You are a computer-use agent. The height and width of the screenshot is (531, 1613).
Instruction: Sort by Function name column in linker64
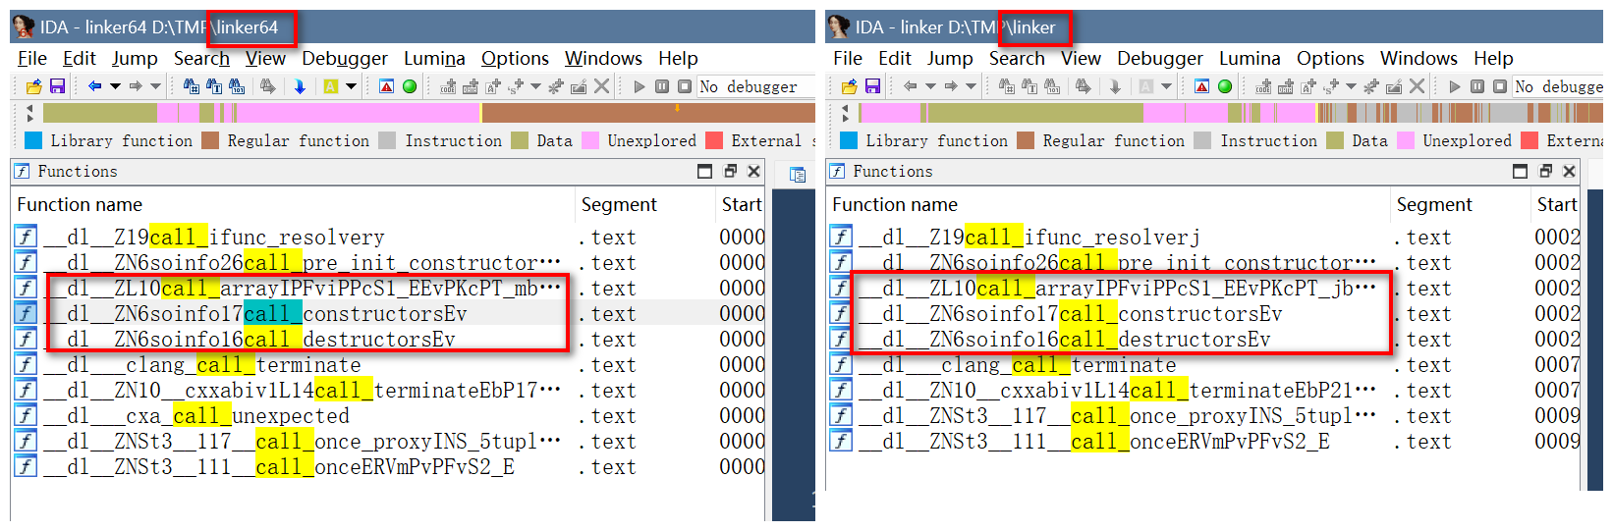click(80, 205)
